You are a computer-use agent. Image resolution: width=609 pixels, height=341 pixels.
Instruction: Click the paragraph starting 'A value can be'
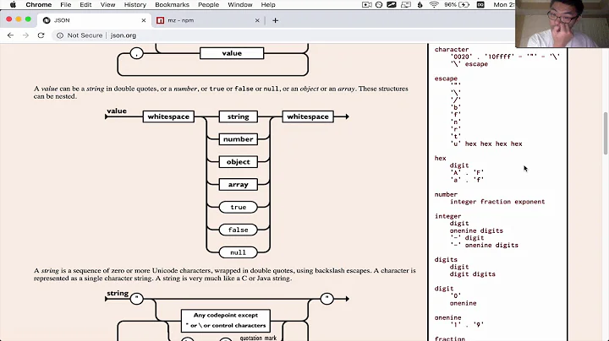pos(221,93)
